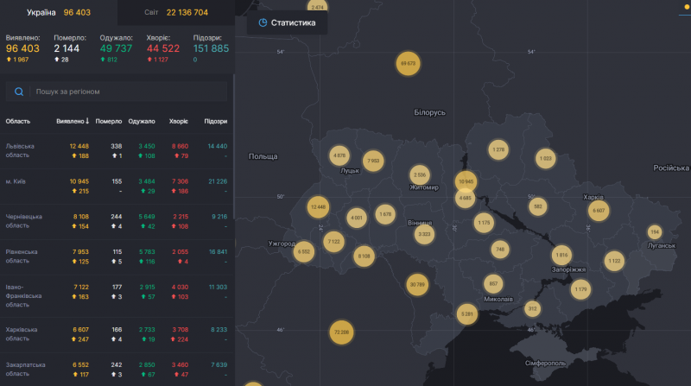Click the 72 208 map marker
The height and width of the screenshot is (386, 691).
[340, 332]
